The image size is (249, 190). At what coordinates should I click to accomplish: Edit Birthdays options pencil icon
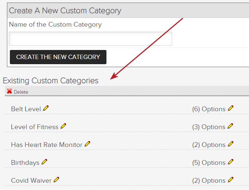click(230, 162)
